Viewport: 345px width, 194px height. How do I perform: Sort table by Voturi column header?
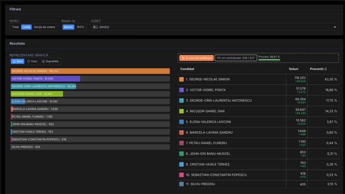pos(293,69)
